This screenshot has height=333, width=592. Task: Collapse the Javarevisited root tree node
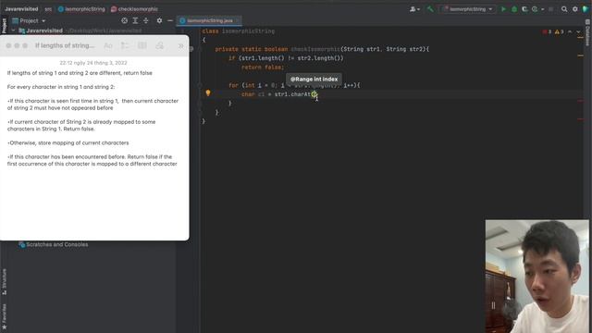pos(13,31)
